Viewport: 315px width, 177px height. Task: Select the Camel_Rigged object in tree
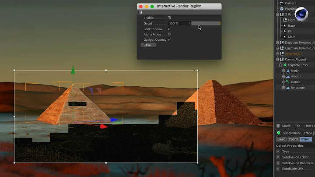point(295,59)
